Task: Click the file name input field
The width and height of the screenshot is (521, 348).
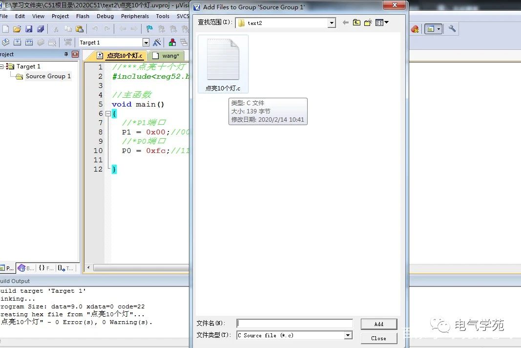Action: pos(295,324)
